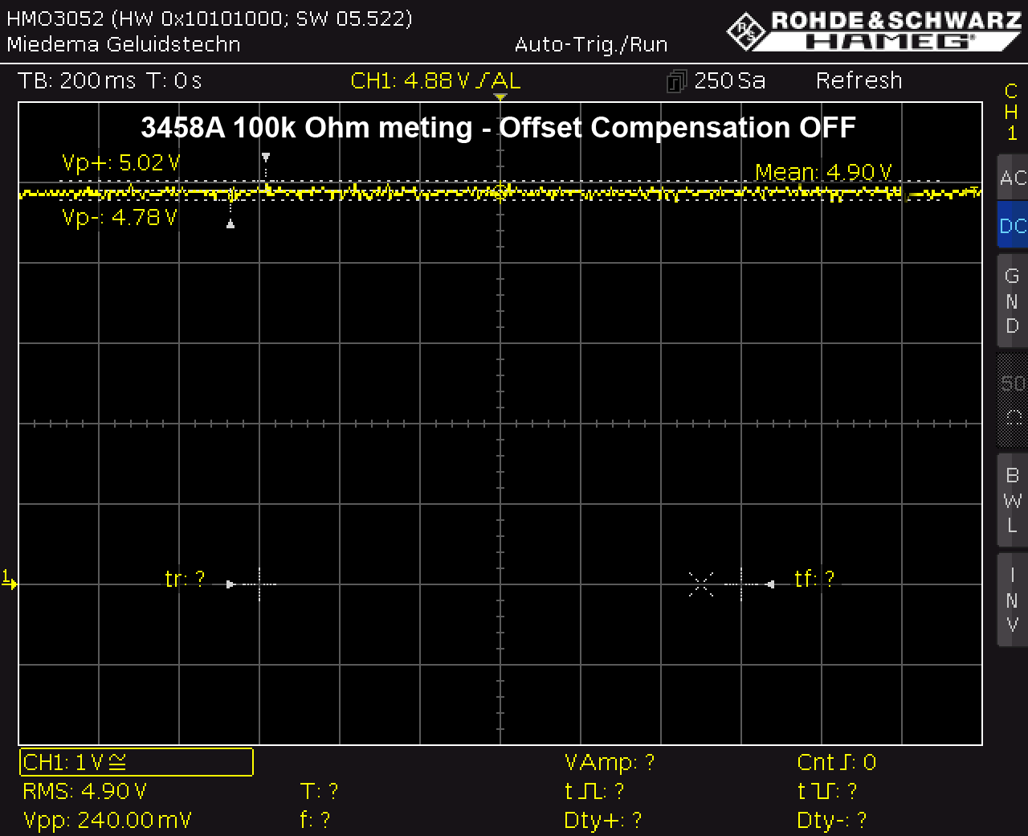Select DC coupling in the CH1 menu
The image size is (1028, 836).
1013,226
